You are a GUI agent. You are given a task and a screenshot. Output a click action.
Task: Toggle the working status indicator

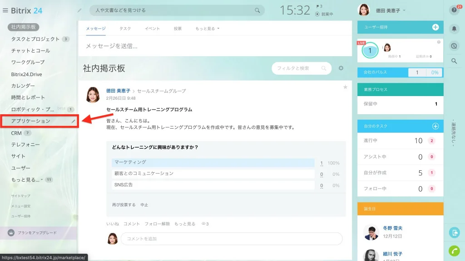[x=324, y=14]
